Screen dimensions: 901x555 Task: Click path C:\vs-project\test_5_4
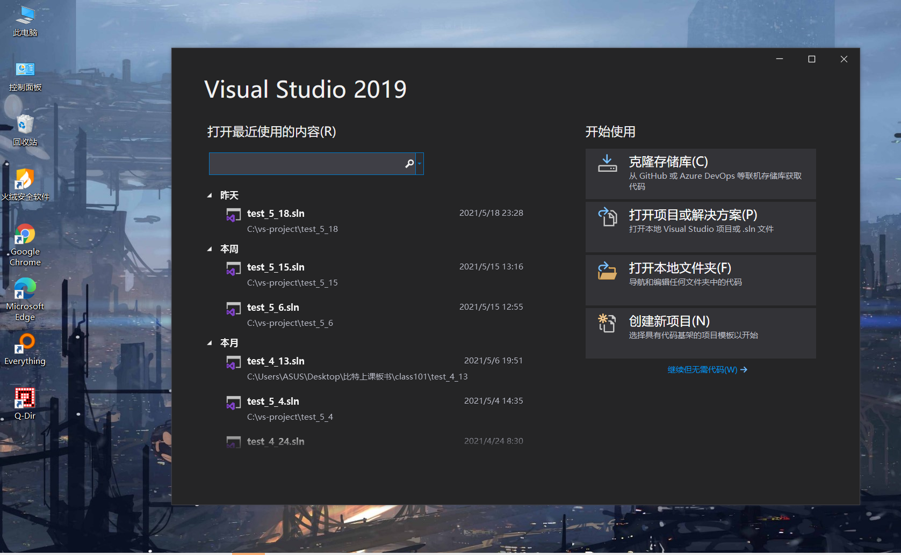(x=290, y=417)
